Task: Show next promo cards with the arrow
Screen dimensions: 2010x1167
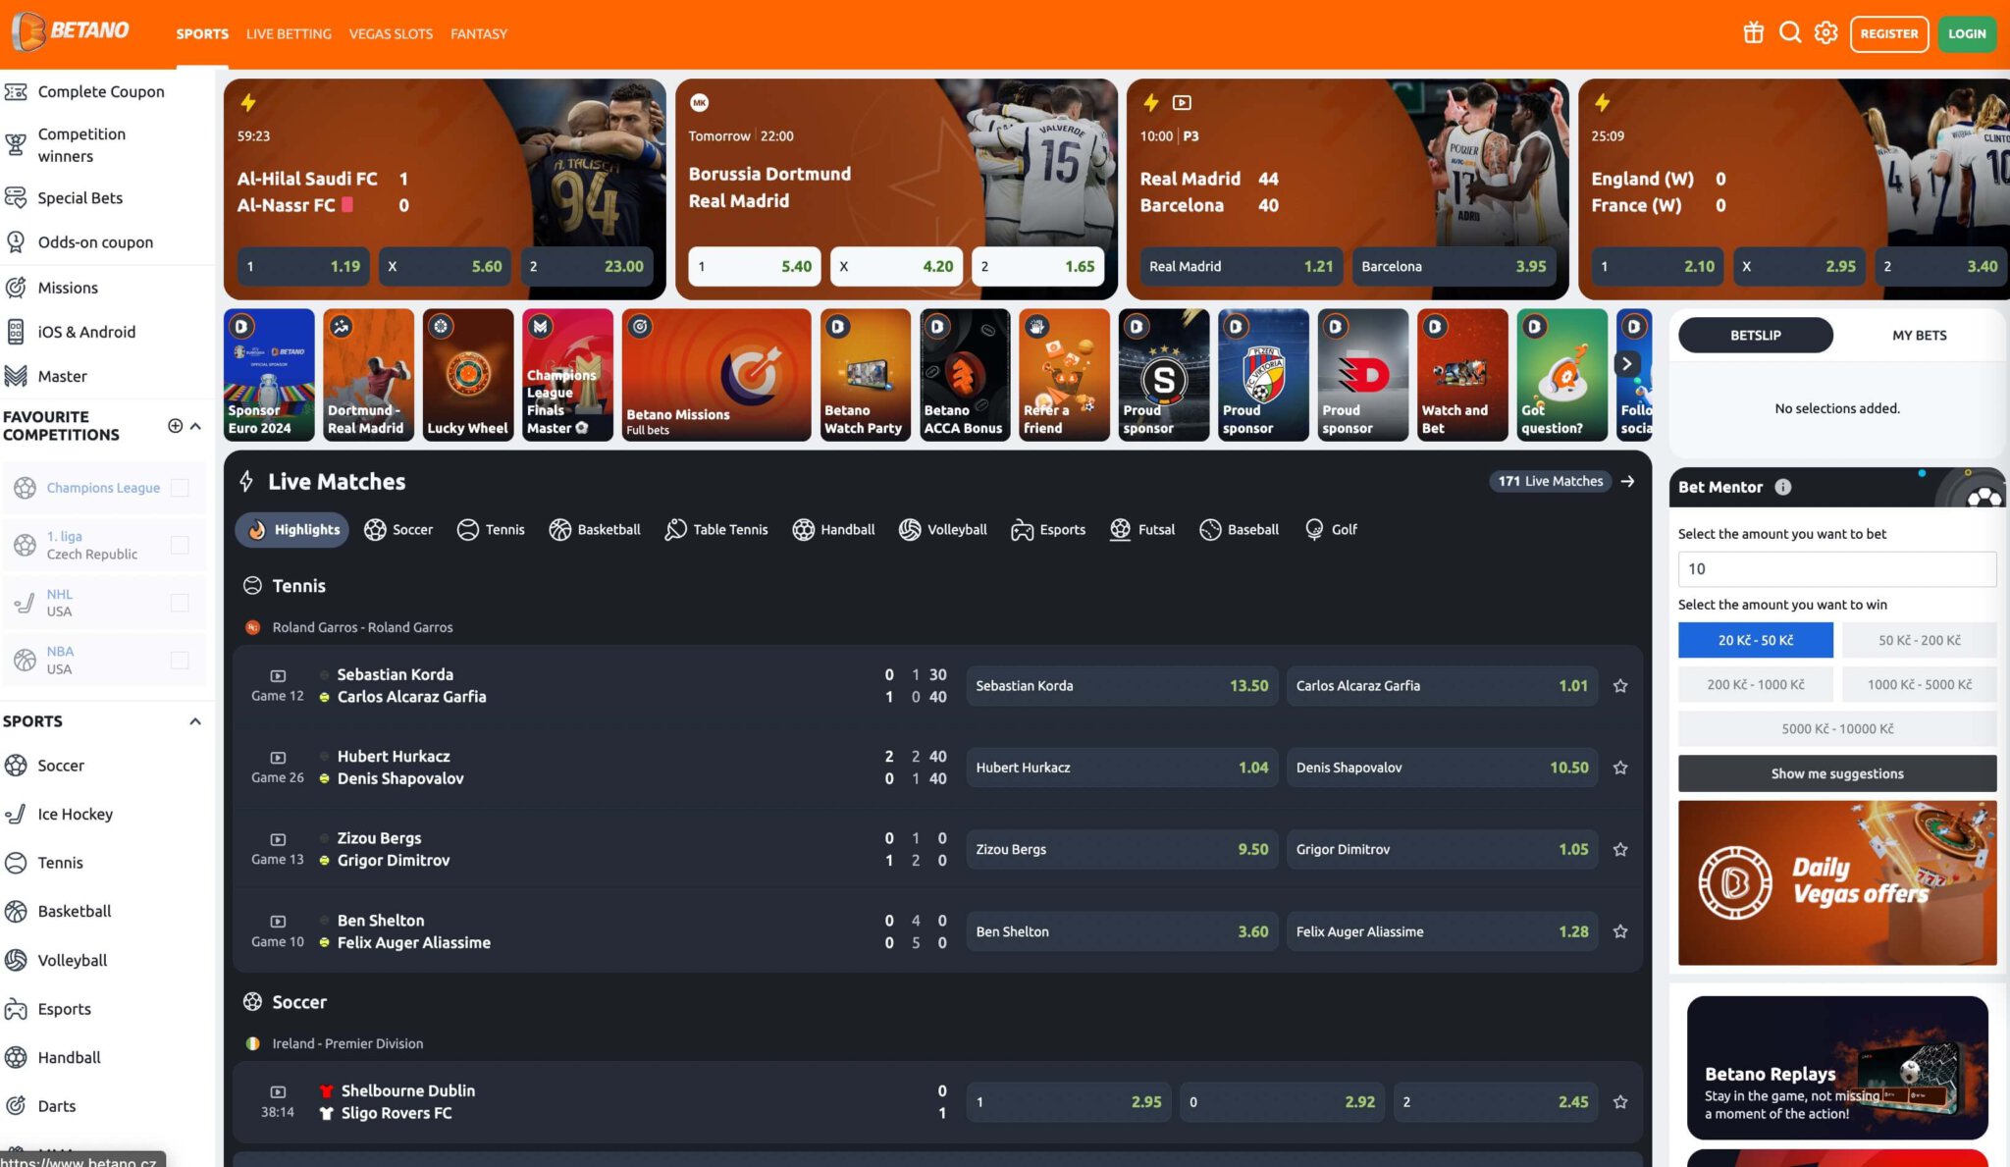Action: (1626, 364)
